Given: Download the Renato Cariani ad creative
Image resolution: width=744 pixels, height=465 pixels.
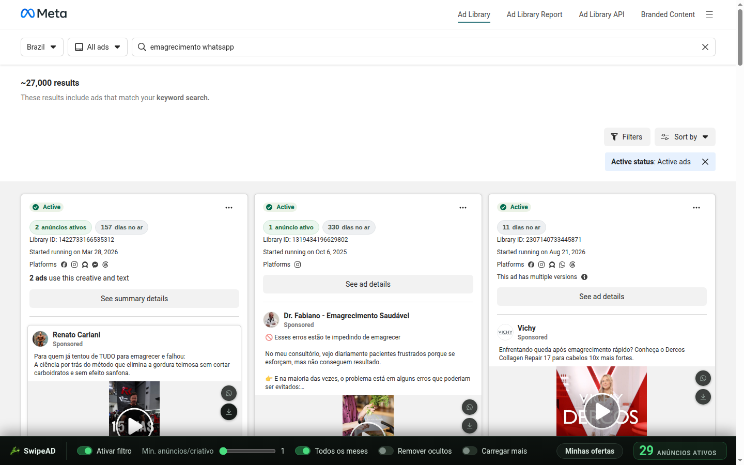Looking at the screenshot, I should pos(229,412).
